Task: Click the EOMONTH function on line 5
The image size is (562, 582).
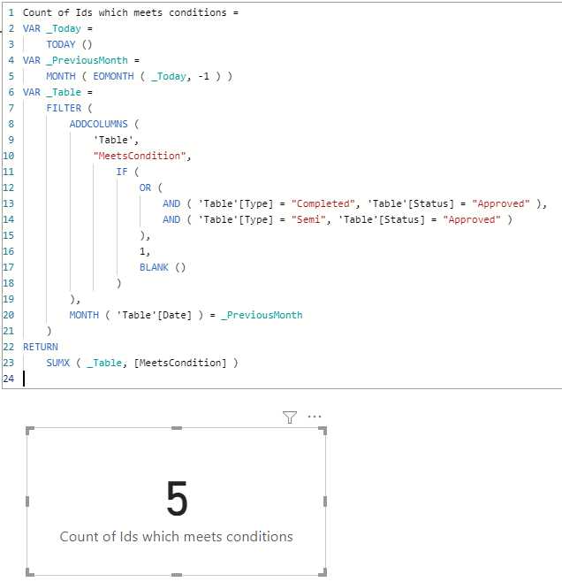Action: pos(113,76)
